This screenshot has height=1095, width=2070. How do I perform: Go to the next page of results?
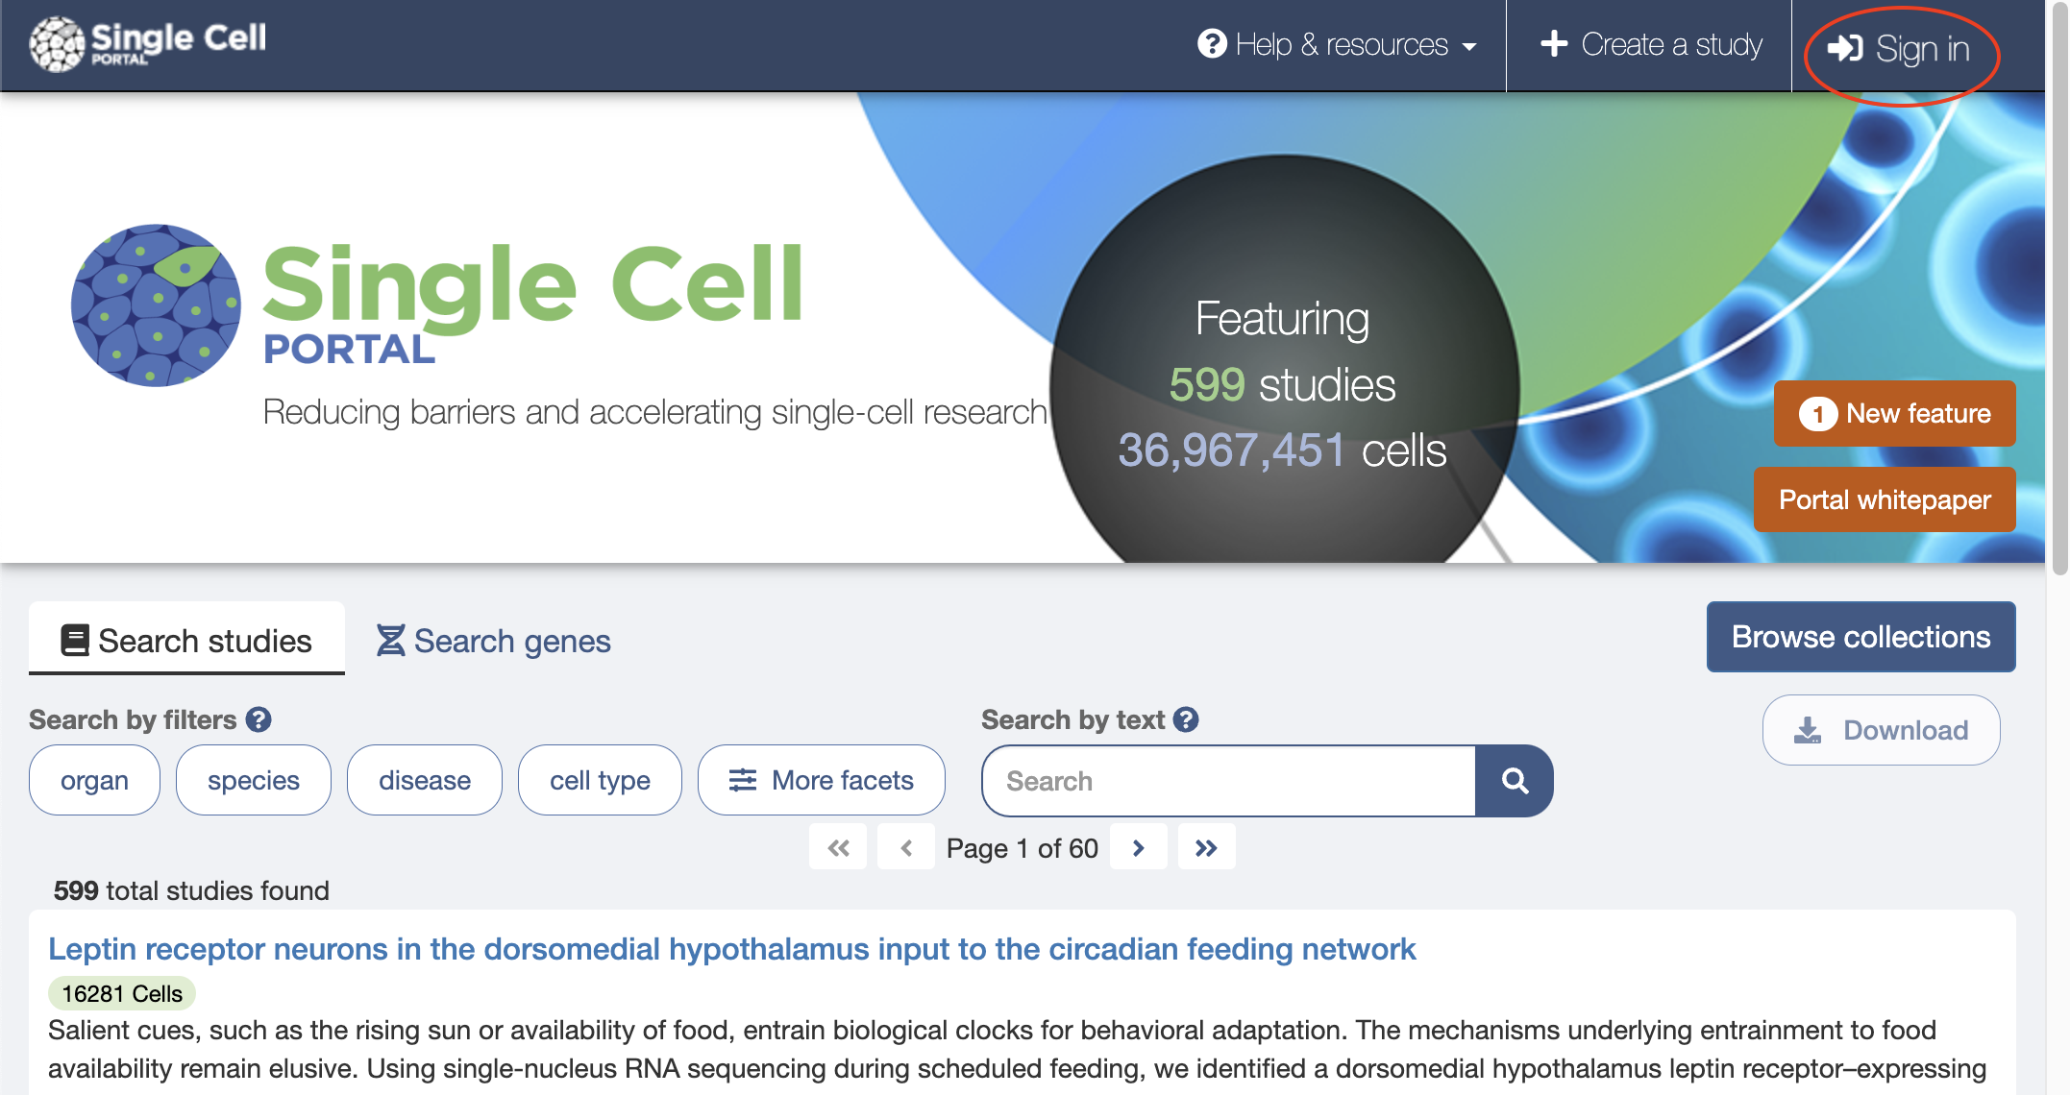1139,847
